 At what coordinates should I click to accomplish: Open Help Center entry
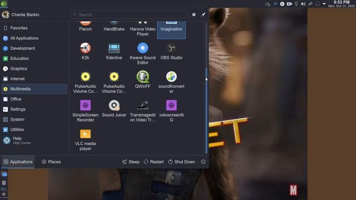coord(34,141)
